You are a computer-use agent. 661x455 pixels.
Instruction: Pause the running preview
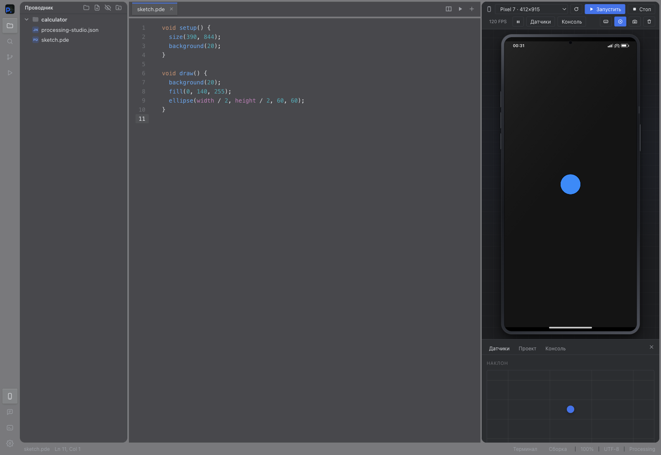coord(518,22)
